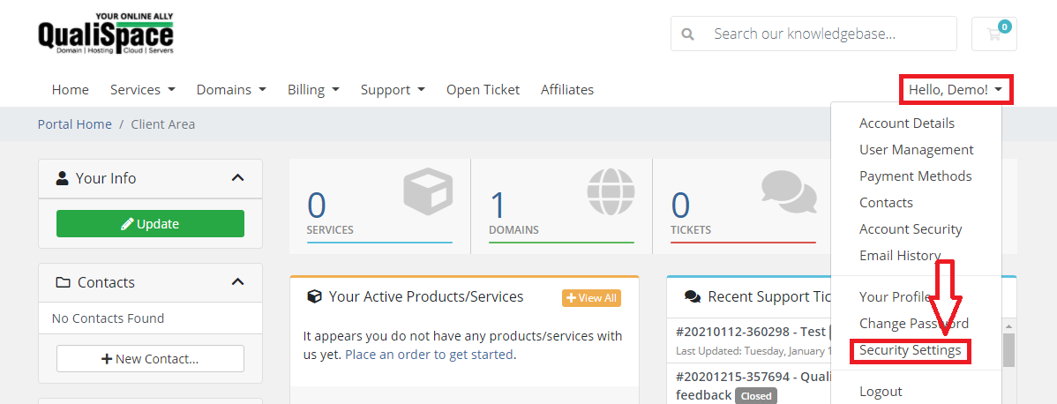The height and width of the screenshot is (404, 1057).
Task: Click the Services box icon tile
Action: tap(379, 206)
